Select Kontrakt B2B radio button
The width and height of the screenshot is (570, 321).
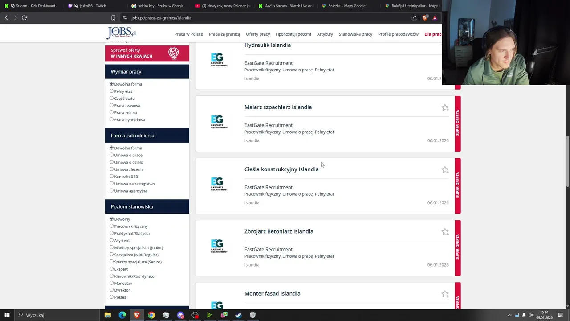point(111,177)
